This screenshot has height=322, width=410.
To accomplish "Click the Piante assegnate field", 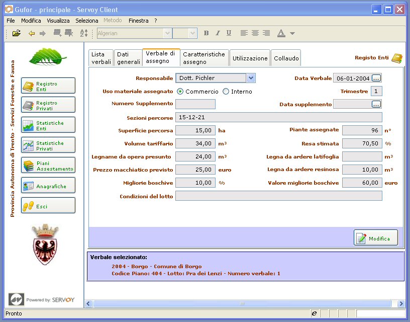I will 362,130.
